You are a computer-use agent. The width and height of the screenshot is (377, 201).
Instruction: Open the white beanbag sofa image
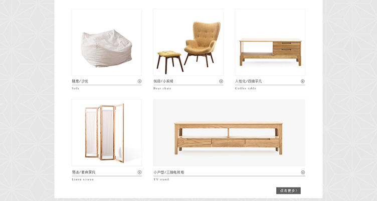pyautogui.click(x=106, y=42)
